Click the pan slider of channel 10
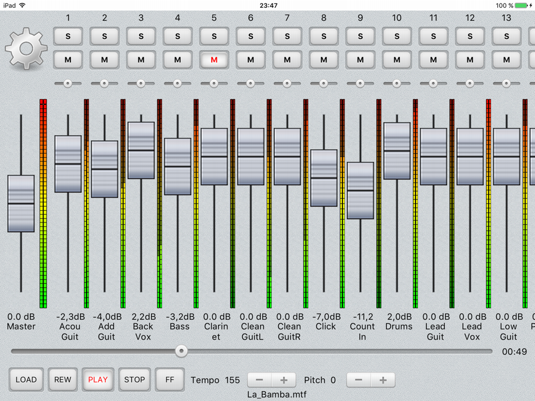This screenshot has height=401, width=535. coord(397,83)
